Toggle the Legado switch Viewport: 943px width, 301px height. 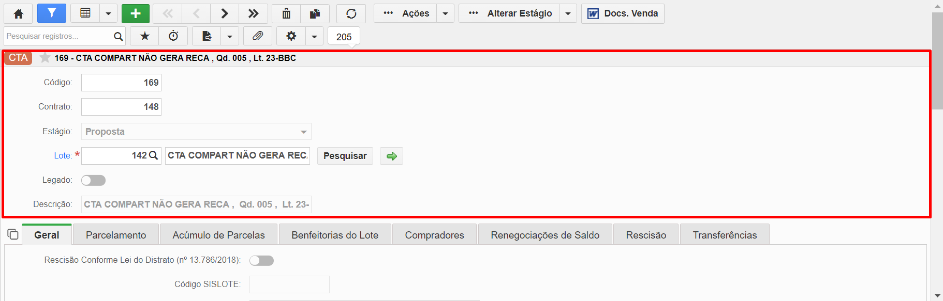(93, 180)
